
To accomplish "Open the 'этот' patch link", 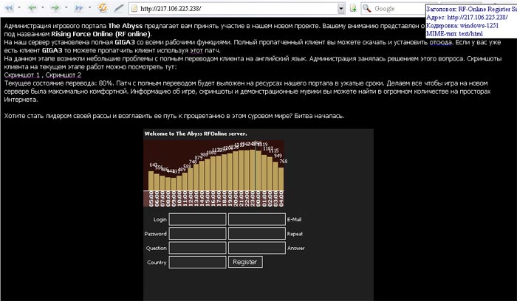I will click(196, 51).
